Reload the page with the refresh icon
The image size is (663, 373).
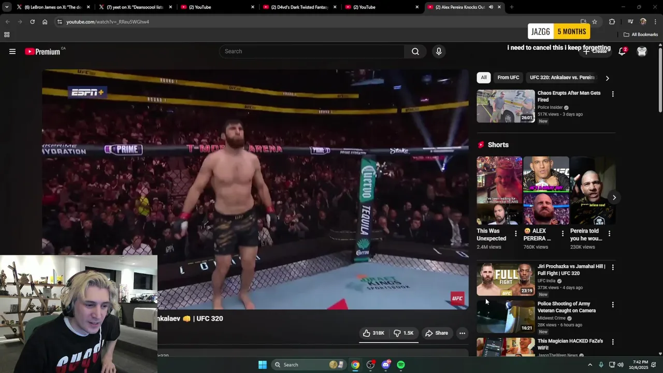pos(32,22)
